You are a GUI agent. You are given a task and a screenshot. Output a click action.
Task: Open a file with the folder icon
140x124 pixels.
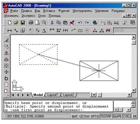[16, 23]
